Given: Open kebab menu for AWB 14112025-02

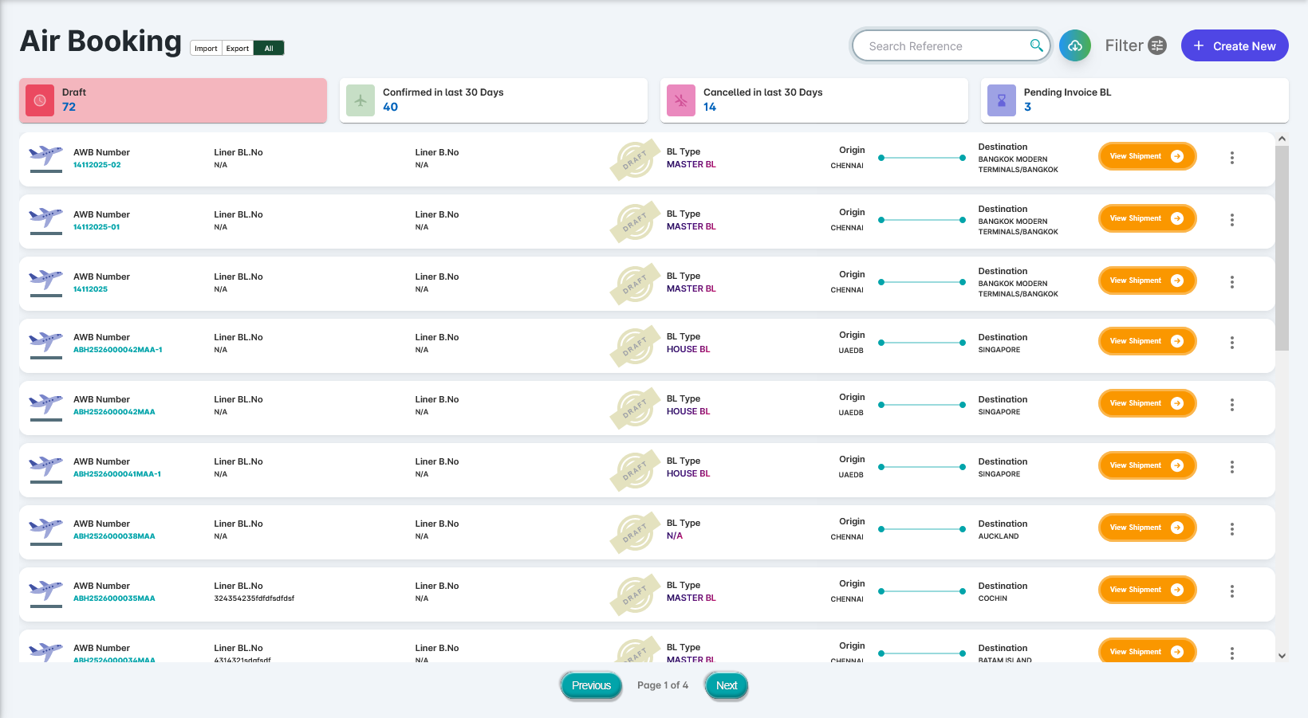Looking at the screenshot, I should [1232, 158].
